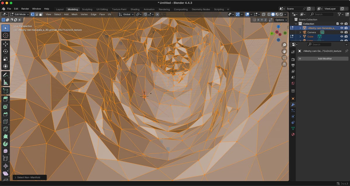Toggle proportional editing
Viewport: 350px width, 186px height.
(157, 14)
